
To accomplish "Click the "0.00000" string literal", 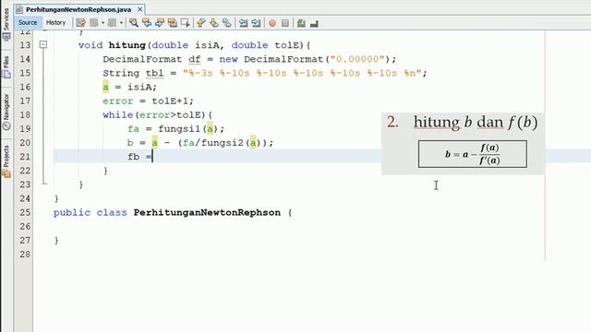I will click(357, 59).
